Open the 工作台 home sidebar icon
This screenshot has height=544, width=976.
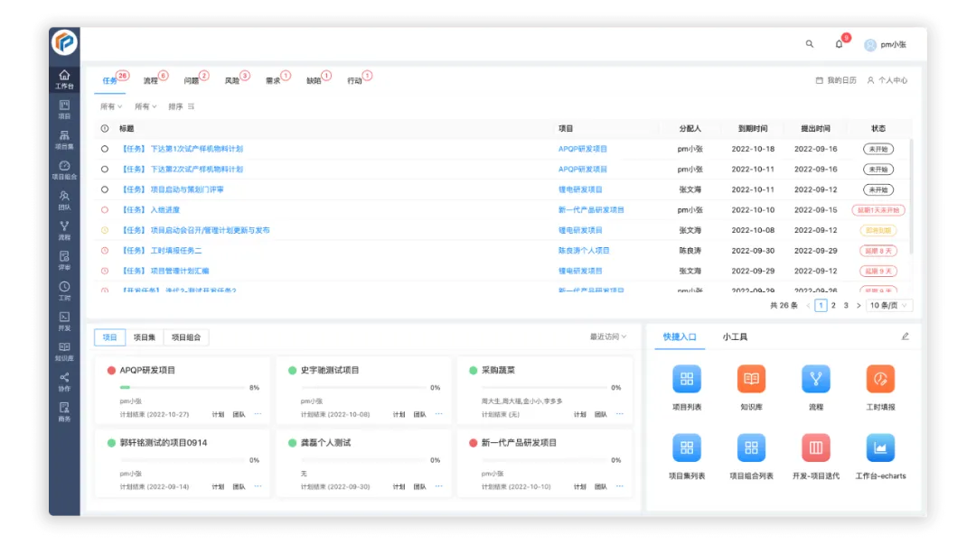pyautogui.click(x=64, y=79)
